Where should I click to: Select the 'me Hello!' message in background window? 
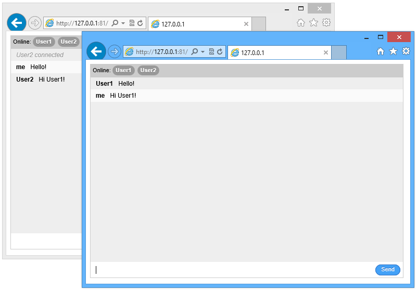tap(46, 67)
